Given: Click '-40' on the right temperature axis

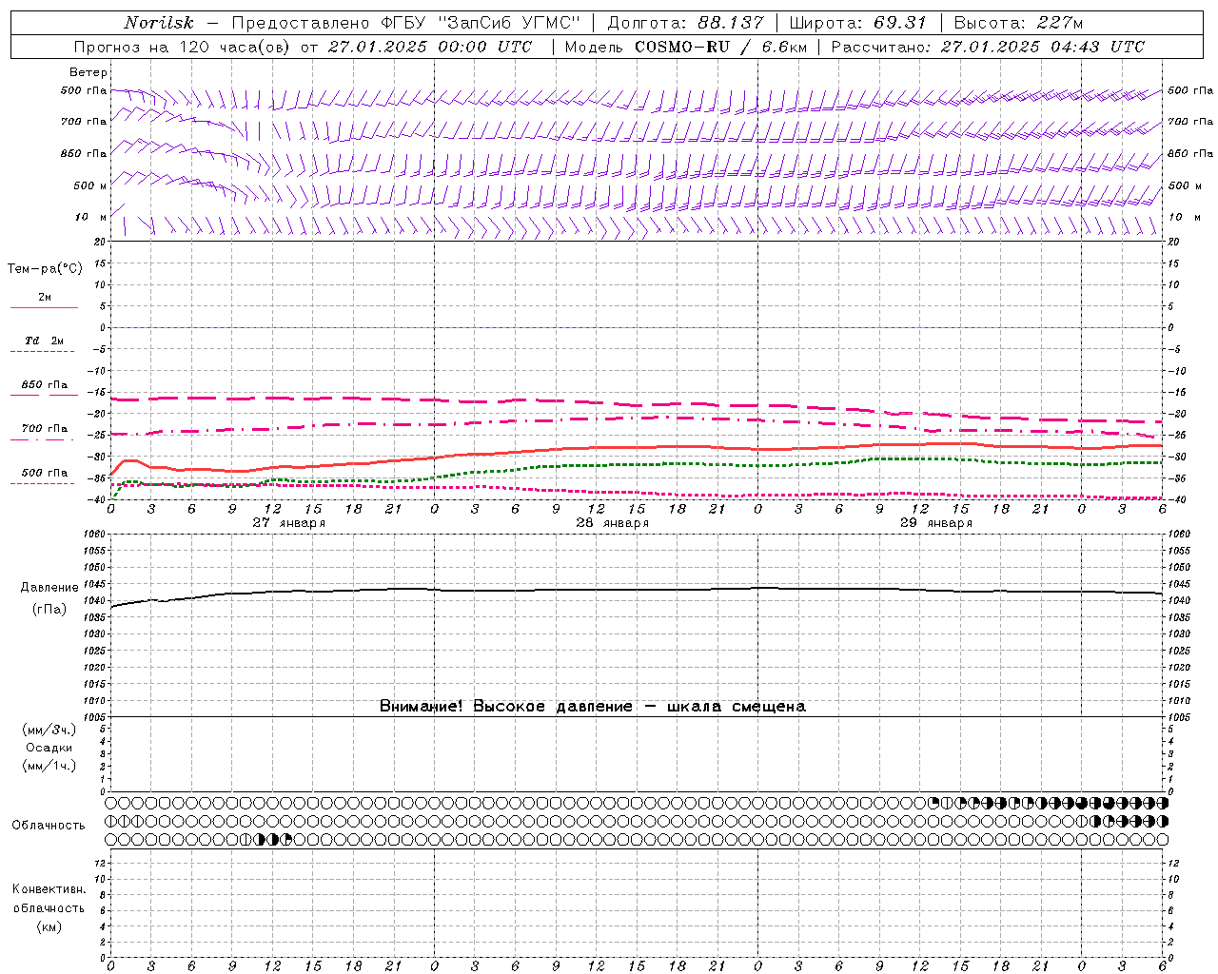Looking at the screenshot, I should coord(1177,500).
